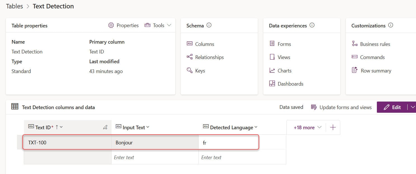Click the Relationships node icon
The width and height of the screenshot is (416, 174).
coord(190,57)
